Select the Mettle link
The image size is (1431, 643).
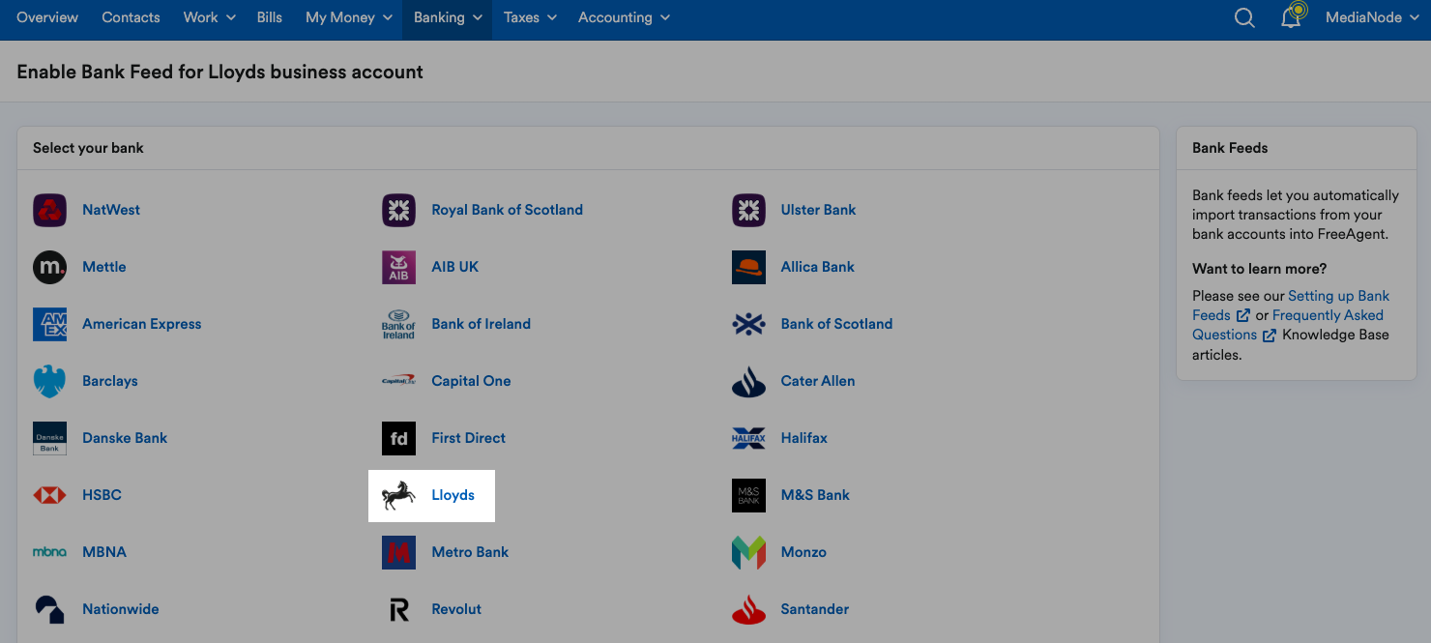[x=104, y=267]
